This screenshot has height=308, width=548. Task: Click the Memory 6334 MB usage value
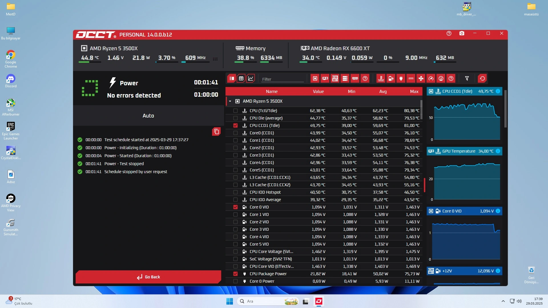click(x=271, y=58)
